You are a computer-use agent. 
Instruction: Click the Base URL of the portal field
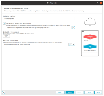pos(36,45)
